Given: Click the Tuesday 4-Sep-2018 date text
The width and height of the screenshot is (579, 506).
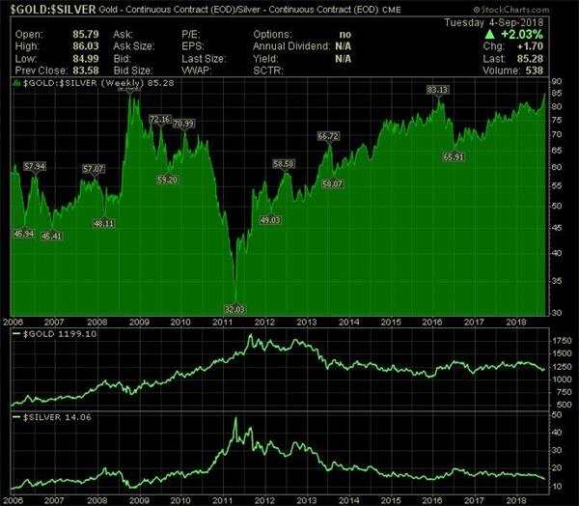Looking at the screenshot, I should click(x=494, y=22).
